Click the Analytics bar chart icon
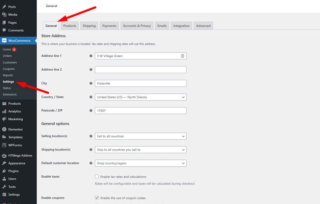Image resolution: width=320 pixels, height=204 pixels. [4, 111]
